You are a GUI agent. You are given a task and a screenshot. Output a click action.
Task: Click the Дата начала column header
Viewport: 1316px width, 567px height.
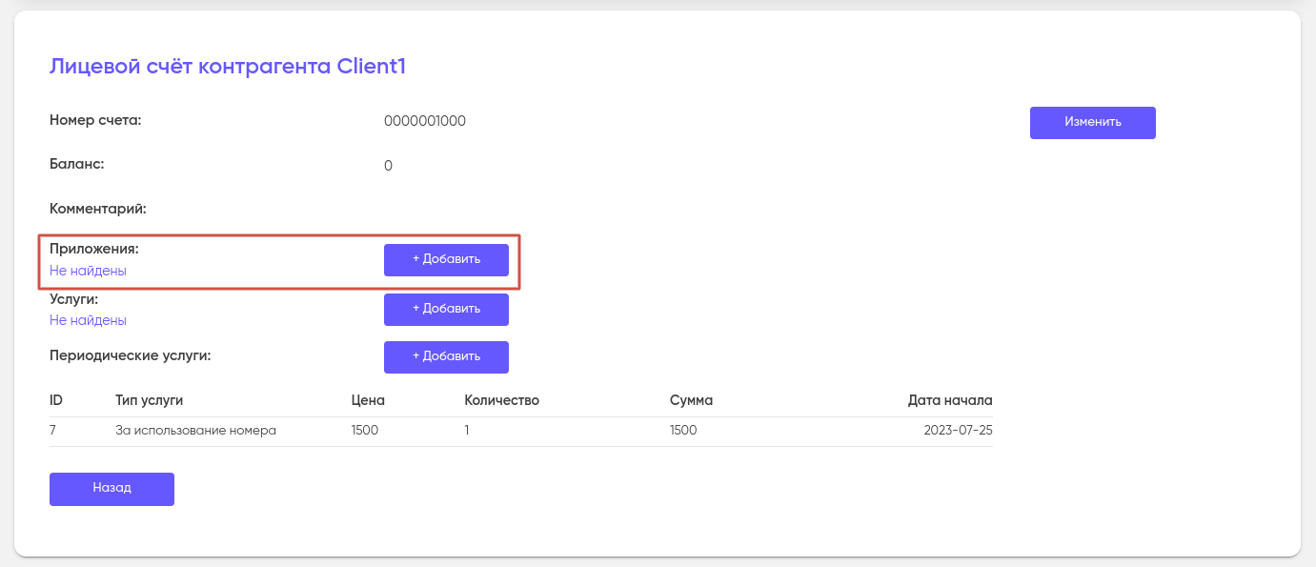[950, 400]
